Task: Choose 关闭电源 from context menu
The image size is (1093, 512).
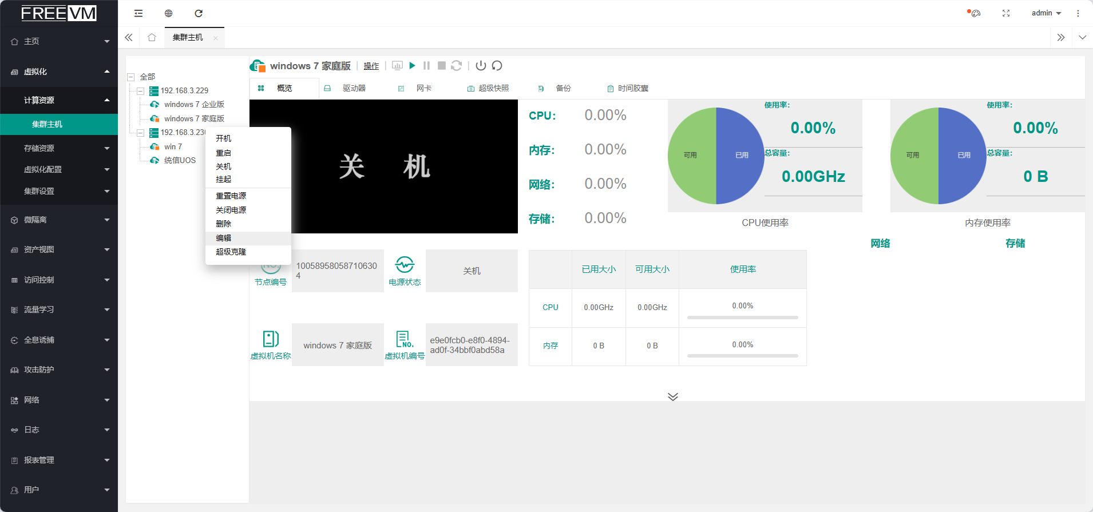Action: tap(248, 210)
